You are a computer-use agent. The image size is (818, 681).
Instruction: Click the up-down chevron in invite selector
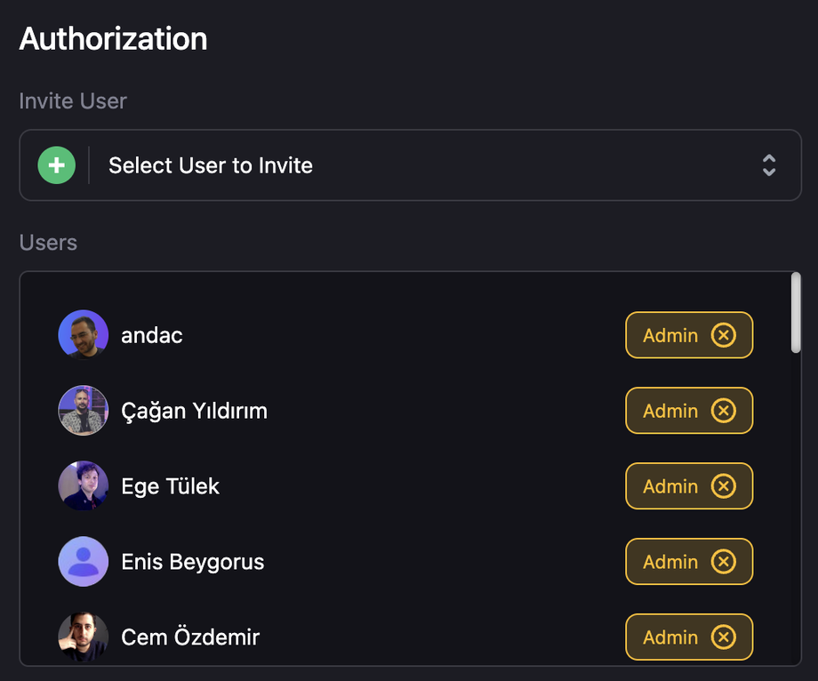[769, 165]
